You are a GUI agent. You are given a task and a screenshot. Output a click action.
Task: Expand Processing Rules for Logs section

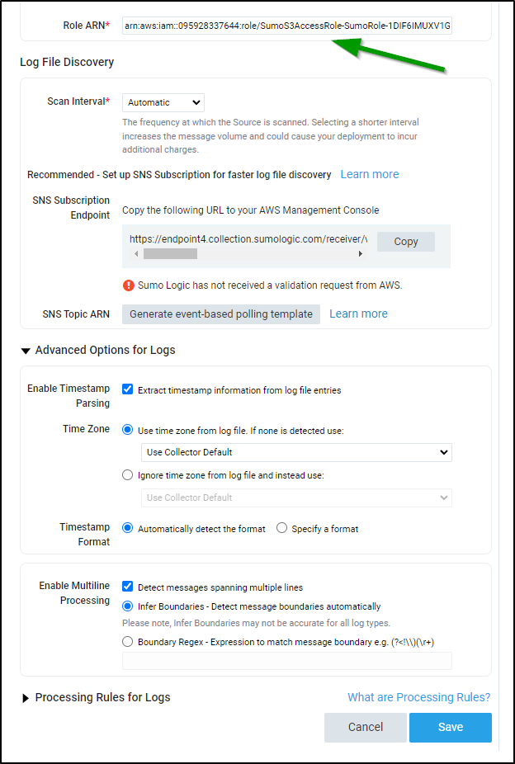[26, 698]
